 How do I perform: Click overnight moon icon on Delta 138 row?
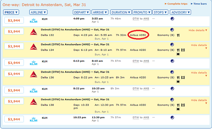point(172,99)
